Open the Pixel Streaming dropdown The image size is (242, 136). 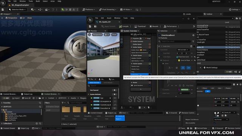click(x=108, y=9)
